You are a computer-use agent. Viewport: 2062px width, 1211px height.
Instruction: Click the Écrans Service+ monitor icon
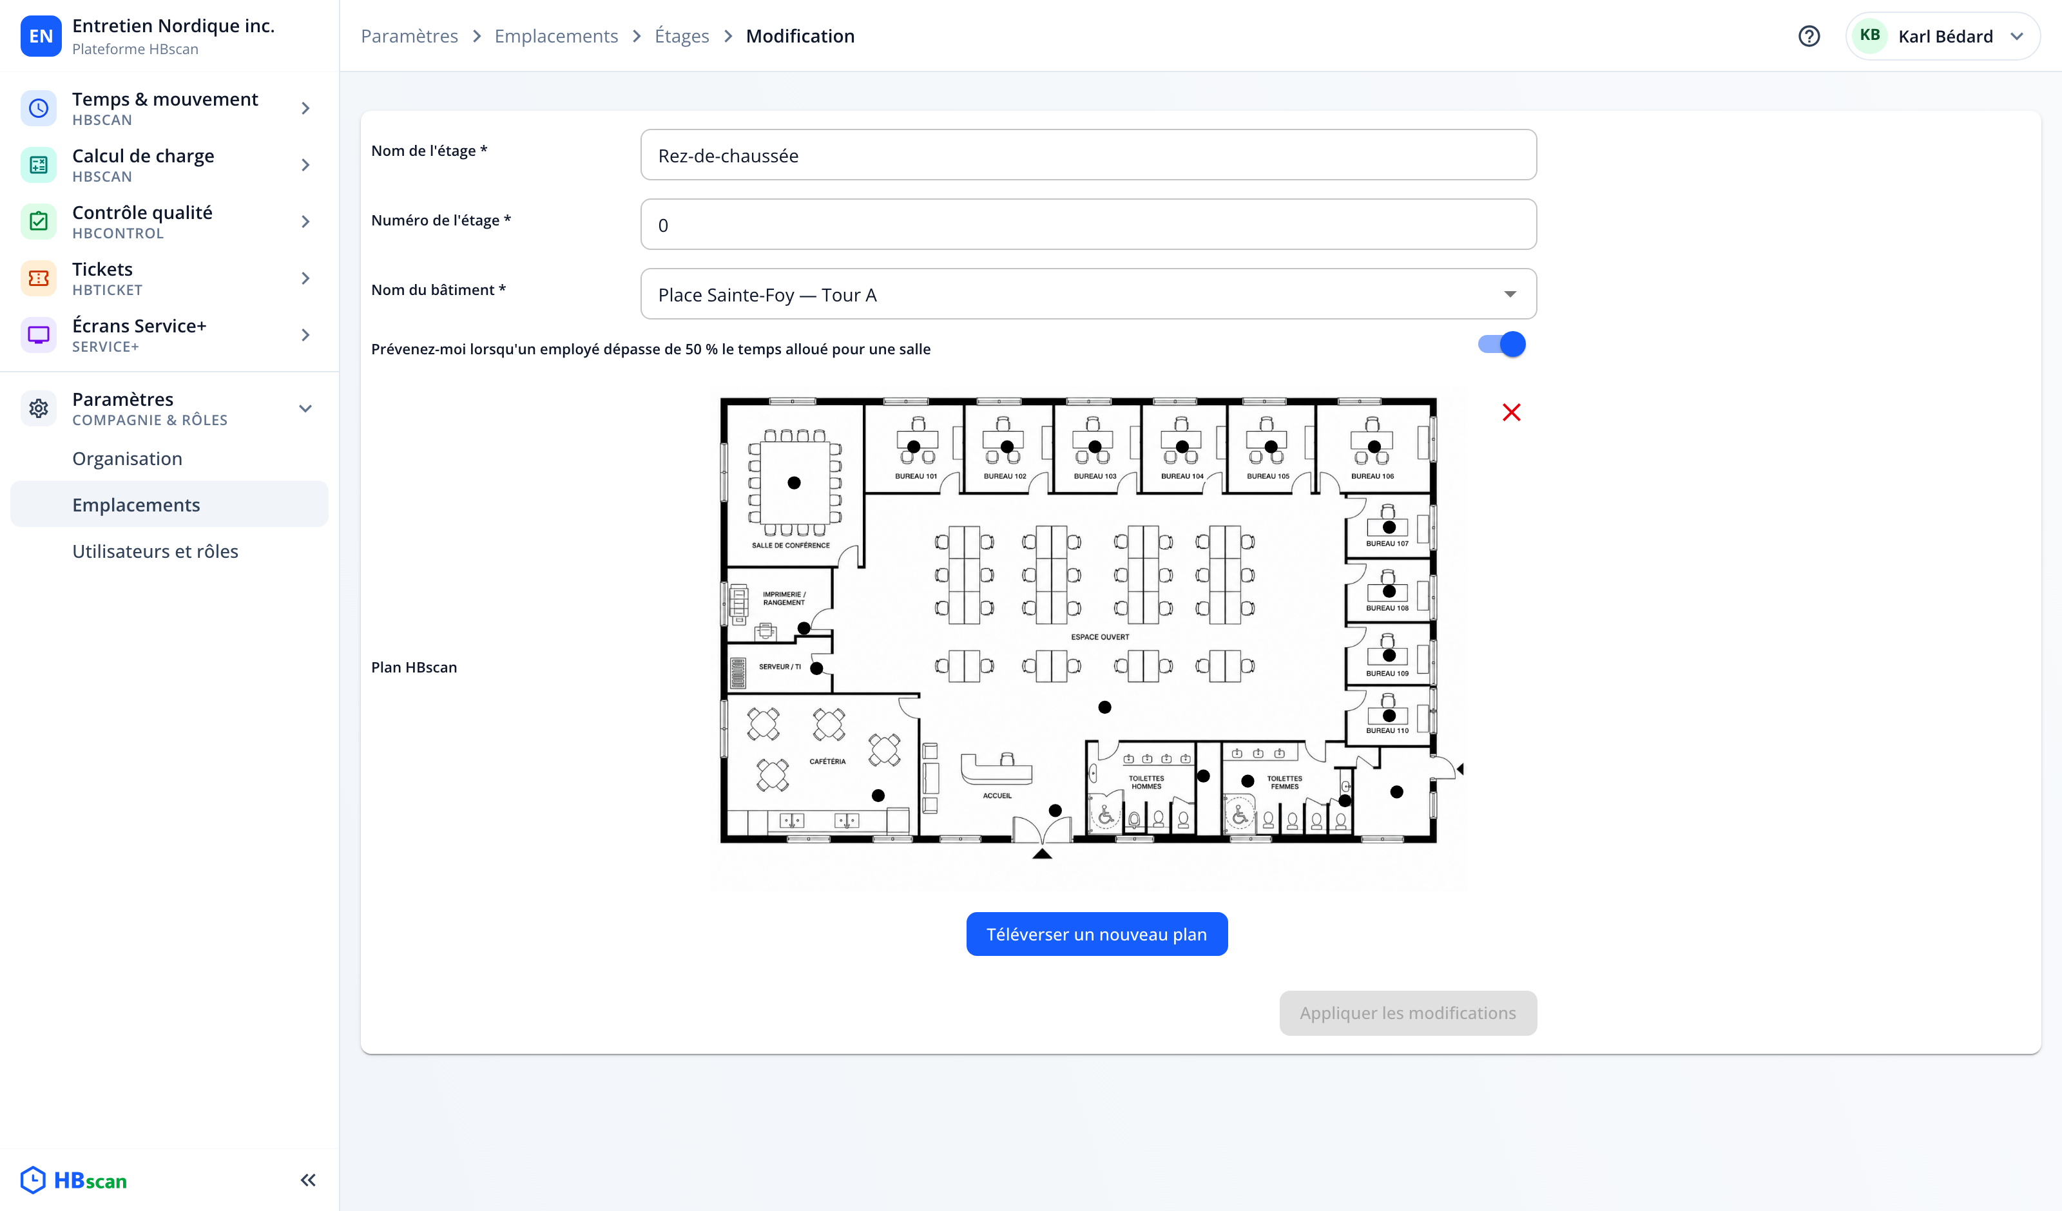(x=39, y=335)
